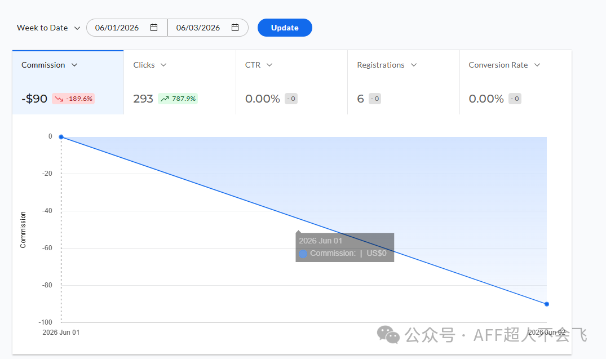
Task: Select the Commission metric tab
Action: coord(68,82)
